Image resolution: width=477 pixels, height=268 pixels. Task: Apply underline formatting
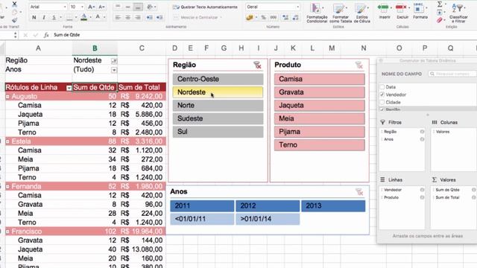coord(54,17)
